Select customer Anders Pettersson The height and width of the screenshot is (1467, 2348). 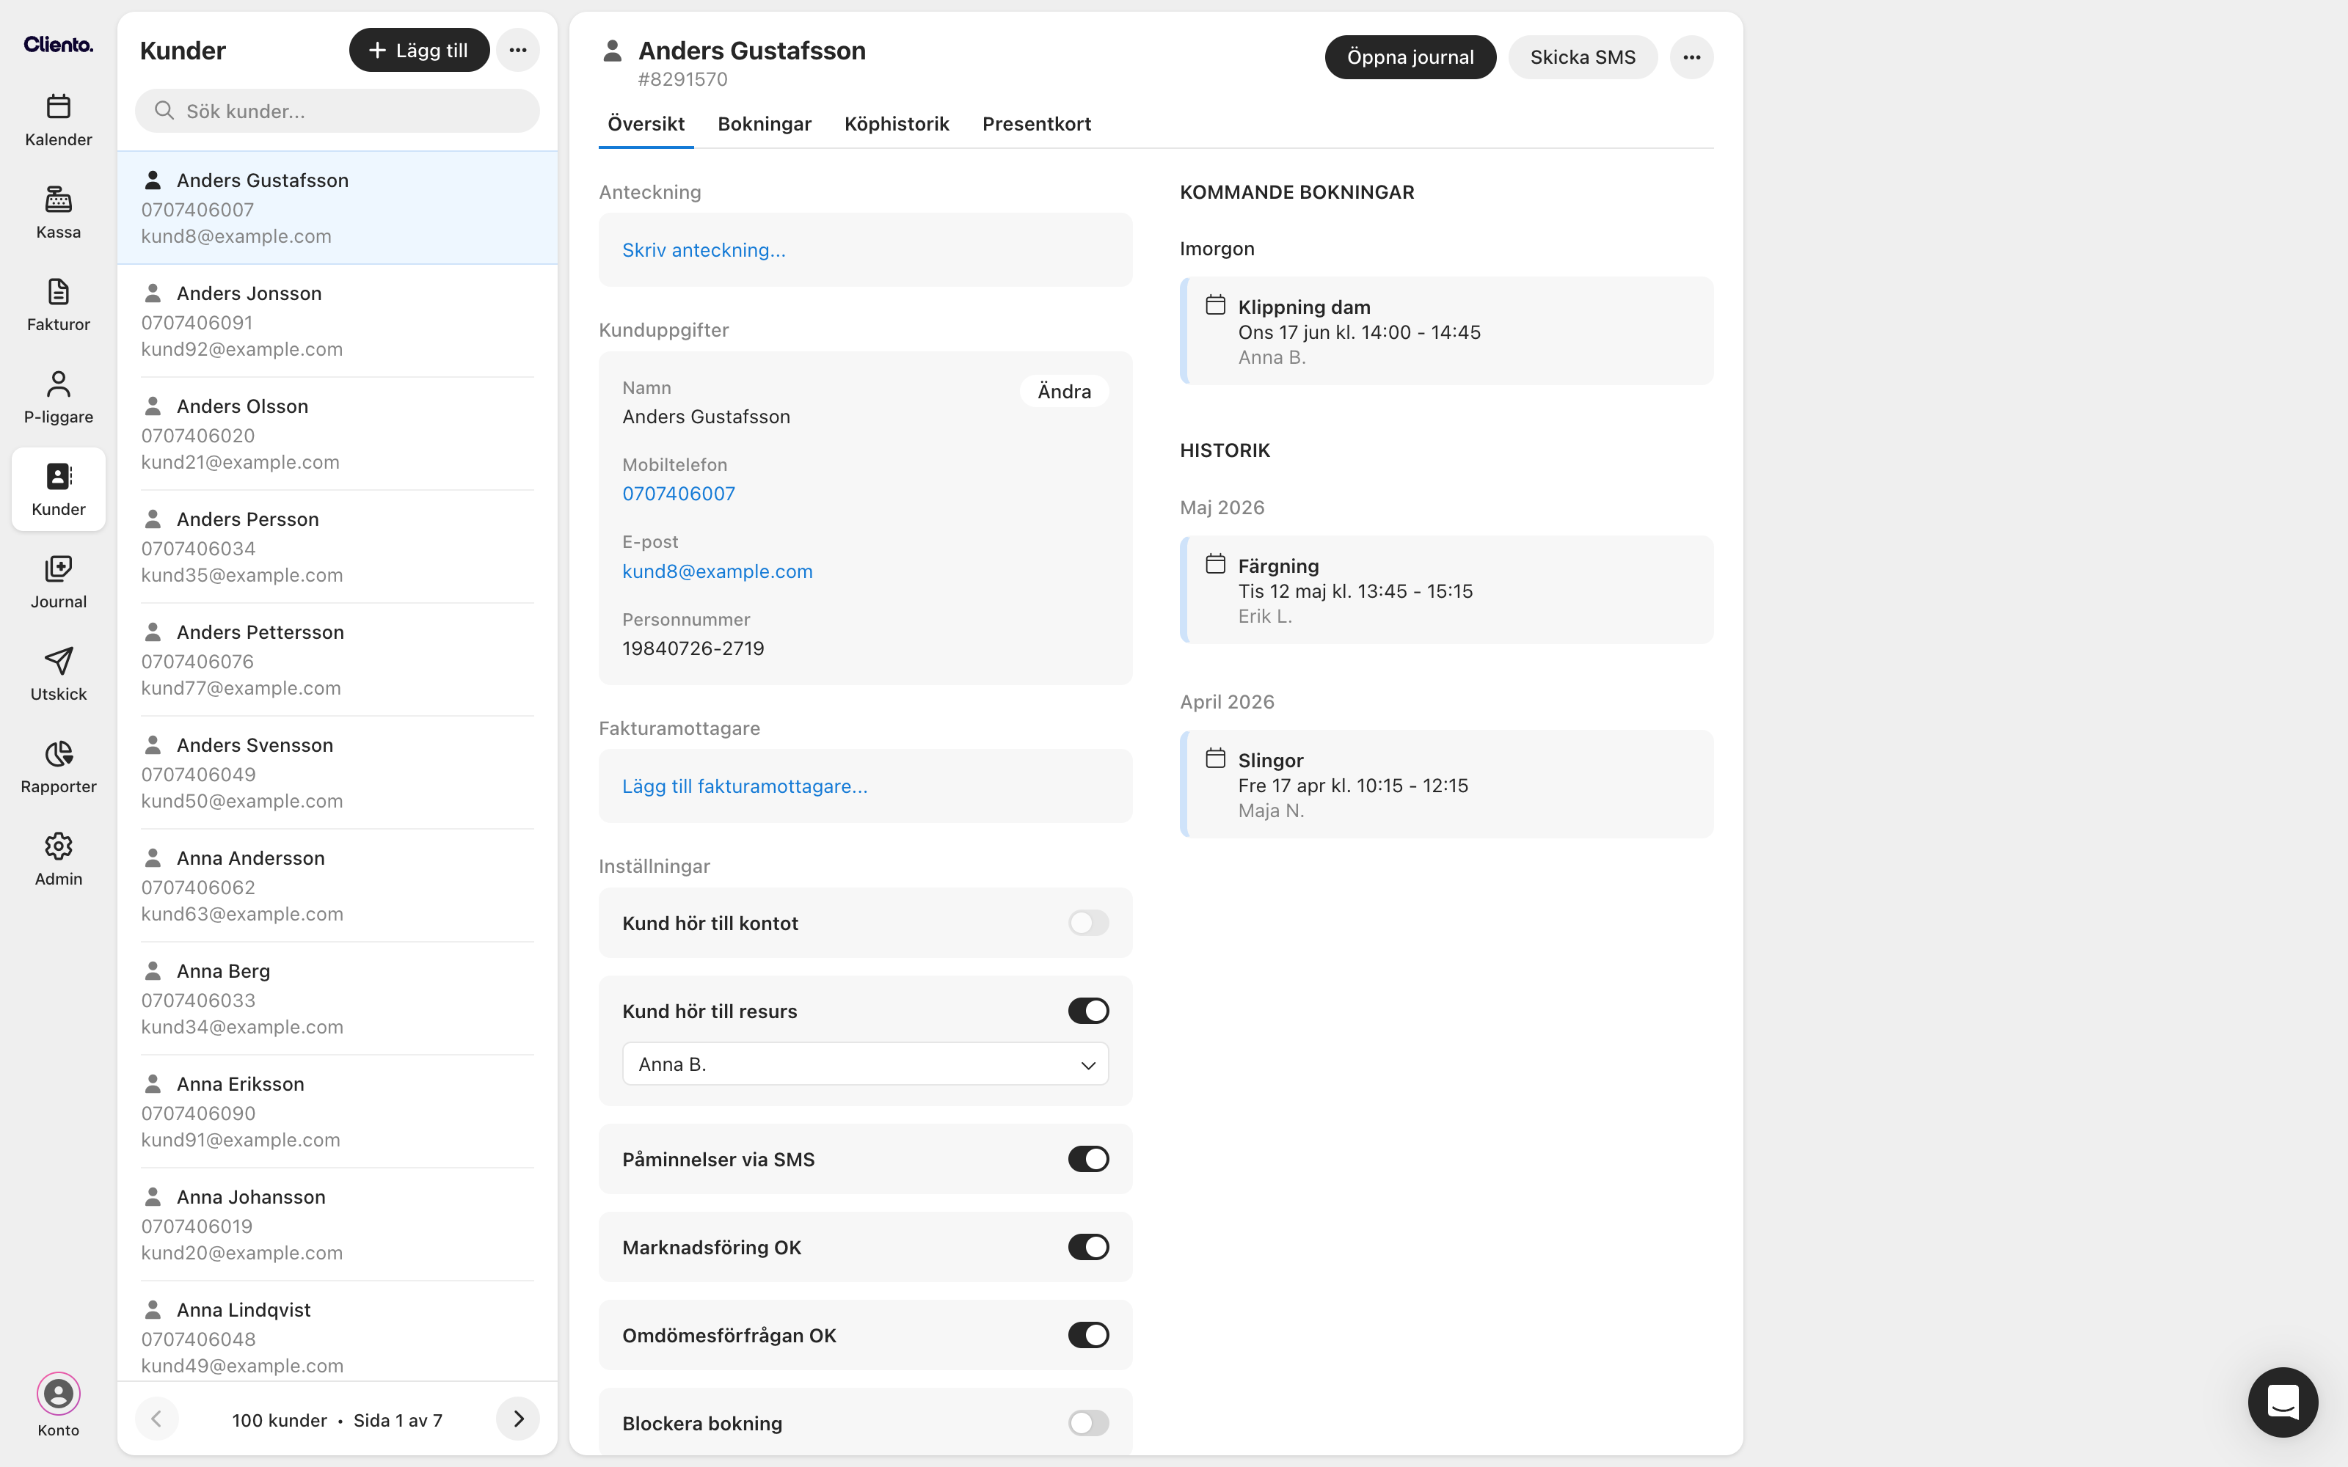point(338,659)
